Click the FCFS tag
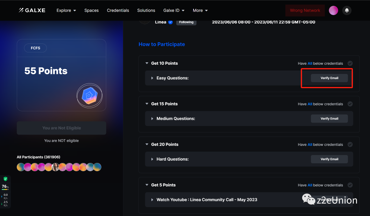 35,48
